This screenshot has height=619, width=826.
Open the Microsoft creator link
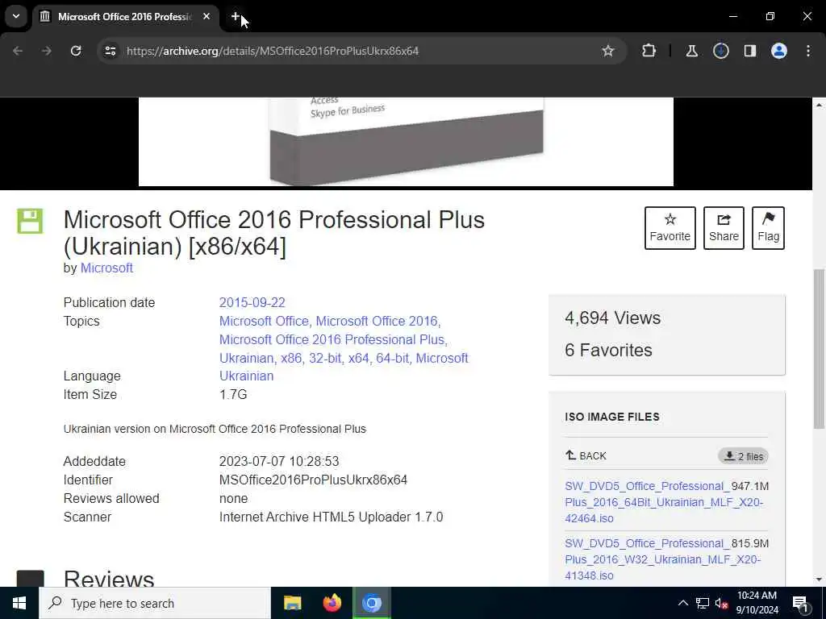[106, 268]
